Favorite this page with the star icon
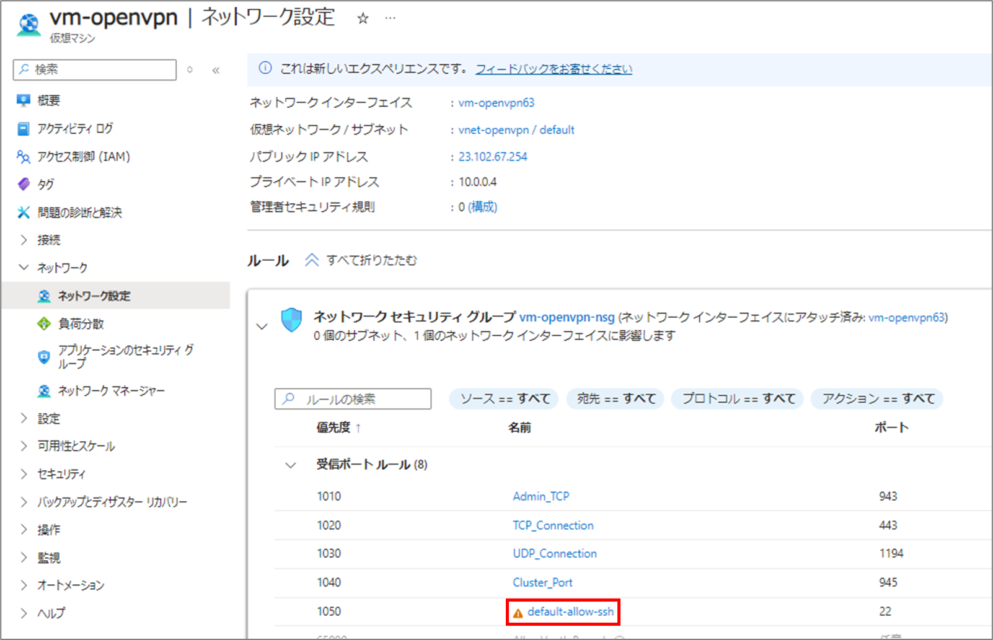Image resolution: width=993 pixels, height=640 pixels. click(363, 19)
